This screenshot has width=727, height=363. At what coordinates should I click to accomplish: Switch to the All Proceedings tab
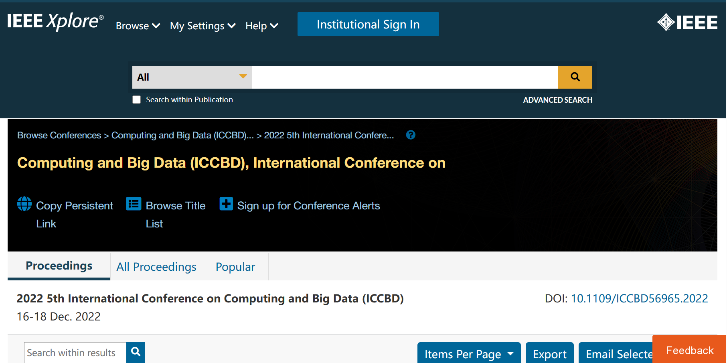156,267
